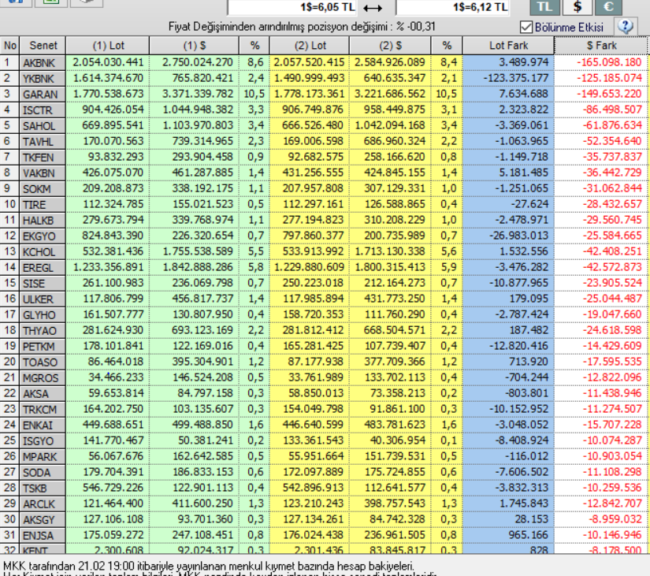
Task: Click the 1$=6,05 TL rate field
Action: tap(292, 7)
